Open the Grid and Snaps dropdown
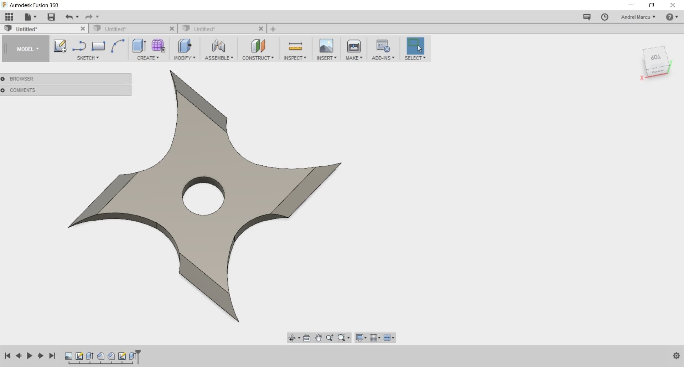 [375, 338]
